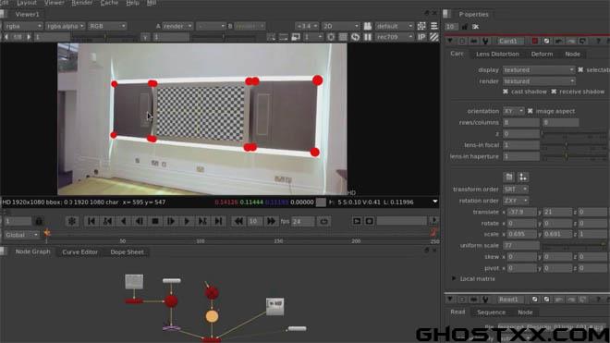
Task: Click the translate x value field
Action: pos(522,212)
